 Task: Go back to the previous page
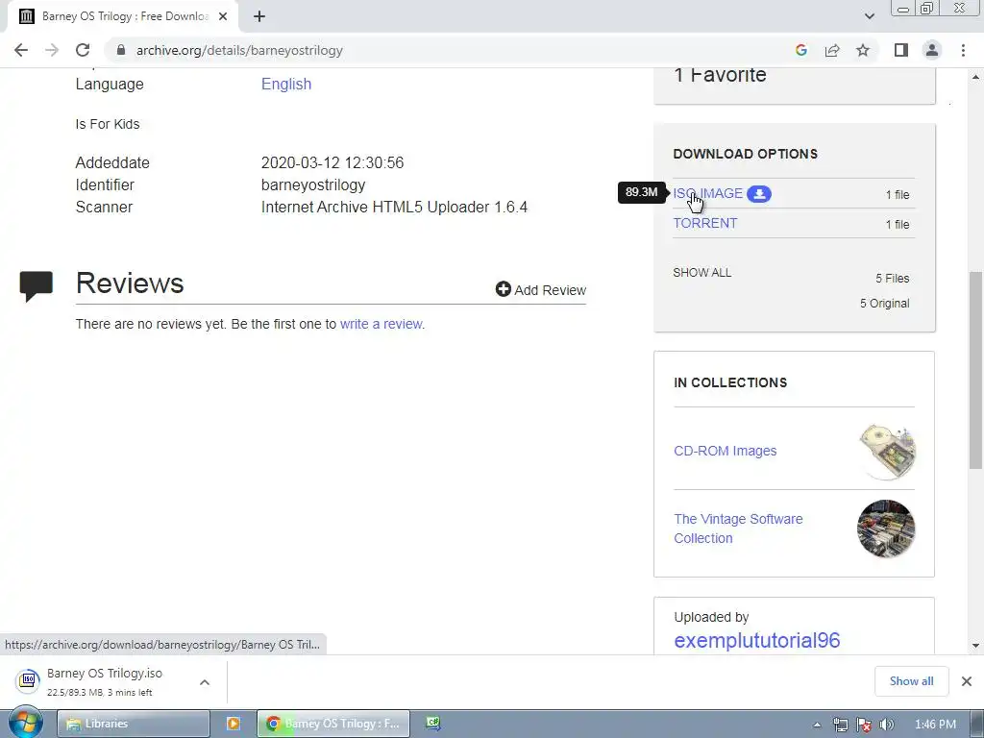(21, 50)
